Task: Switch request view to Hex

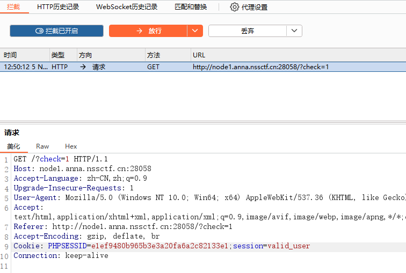Action: (71, 146)
